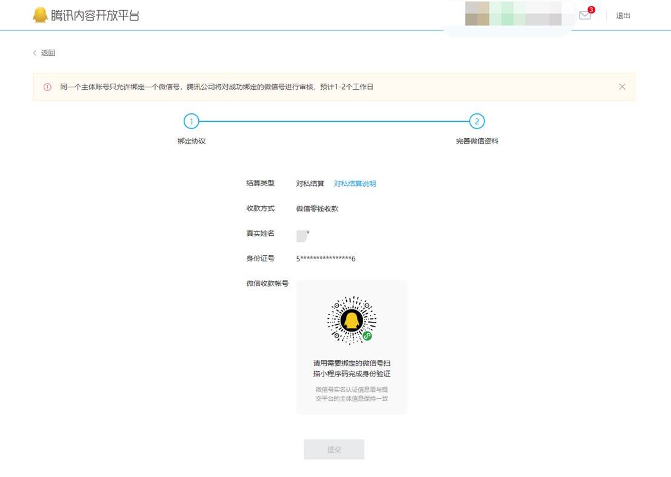Go back using 返回 link

click(48, 53)
